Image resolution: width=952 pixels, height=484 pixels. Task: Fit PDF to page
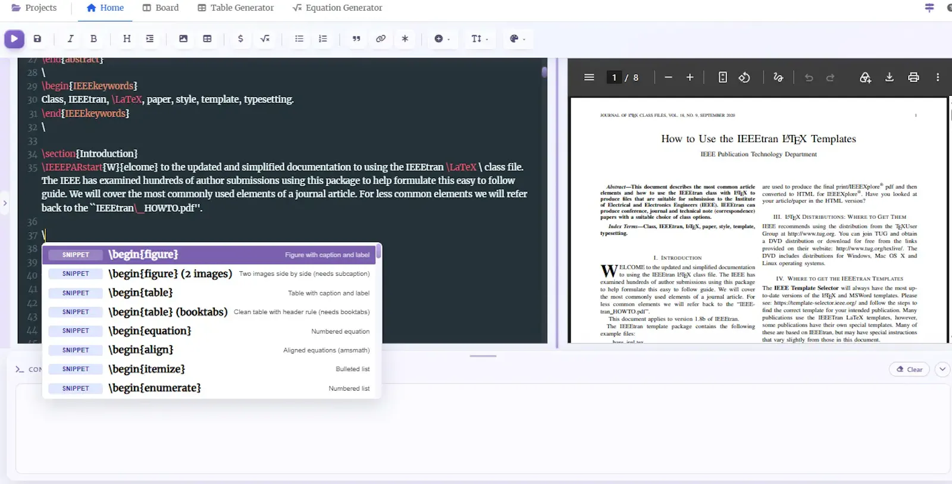pos(722,77)
